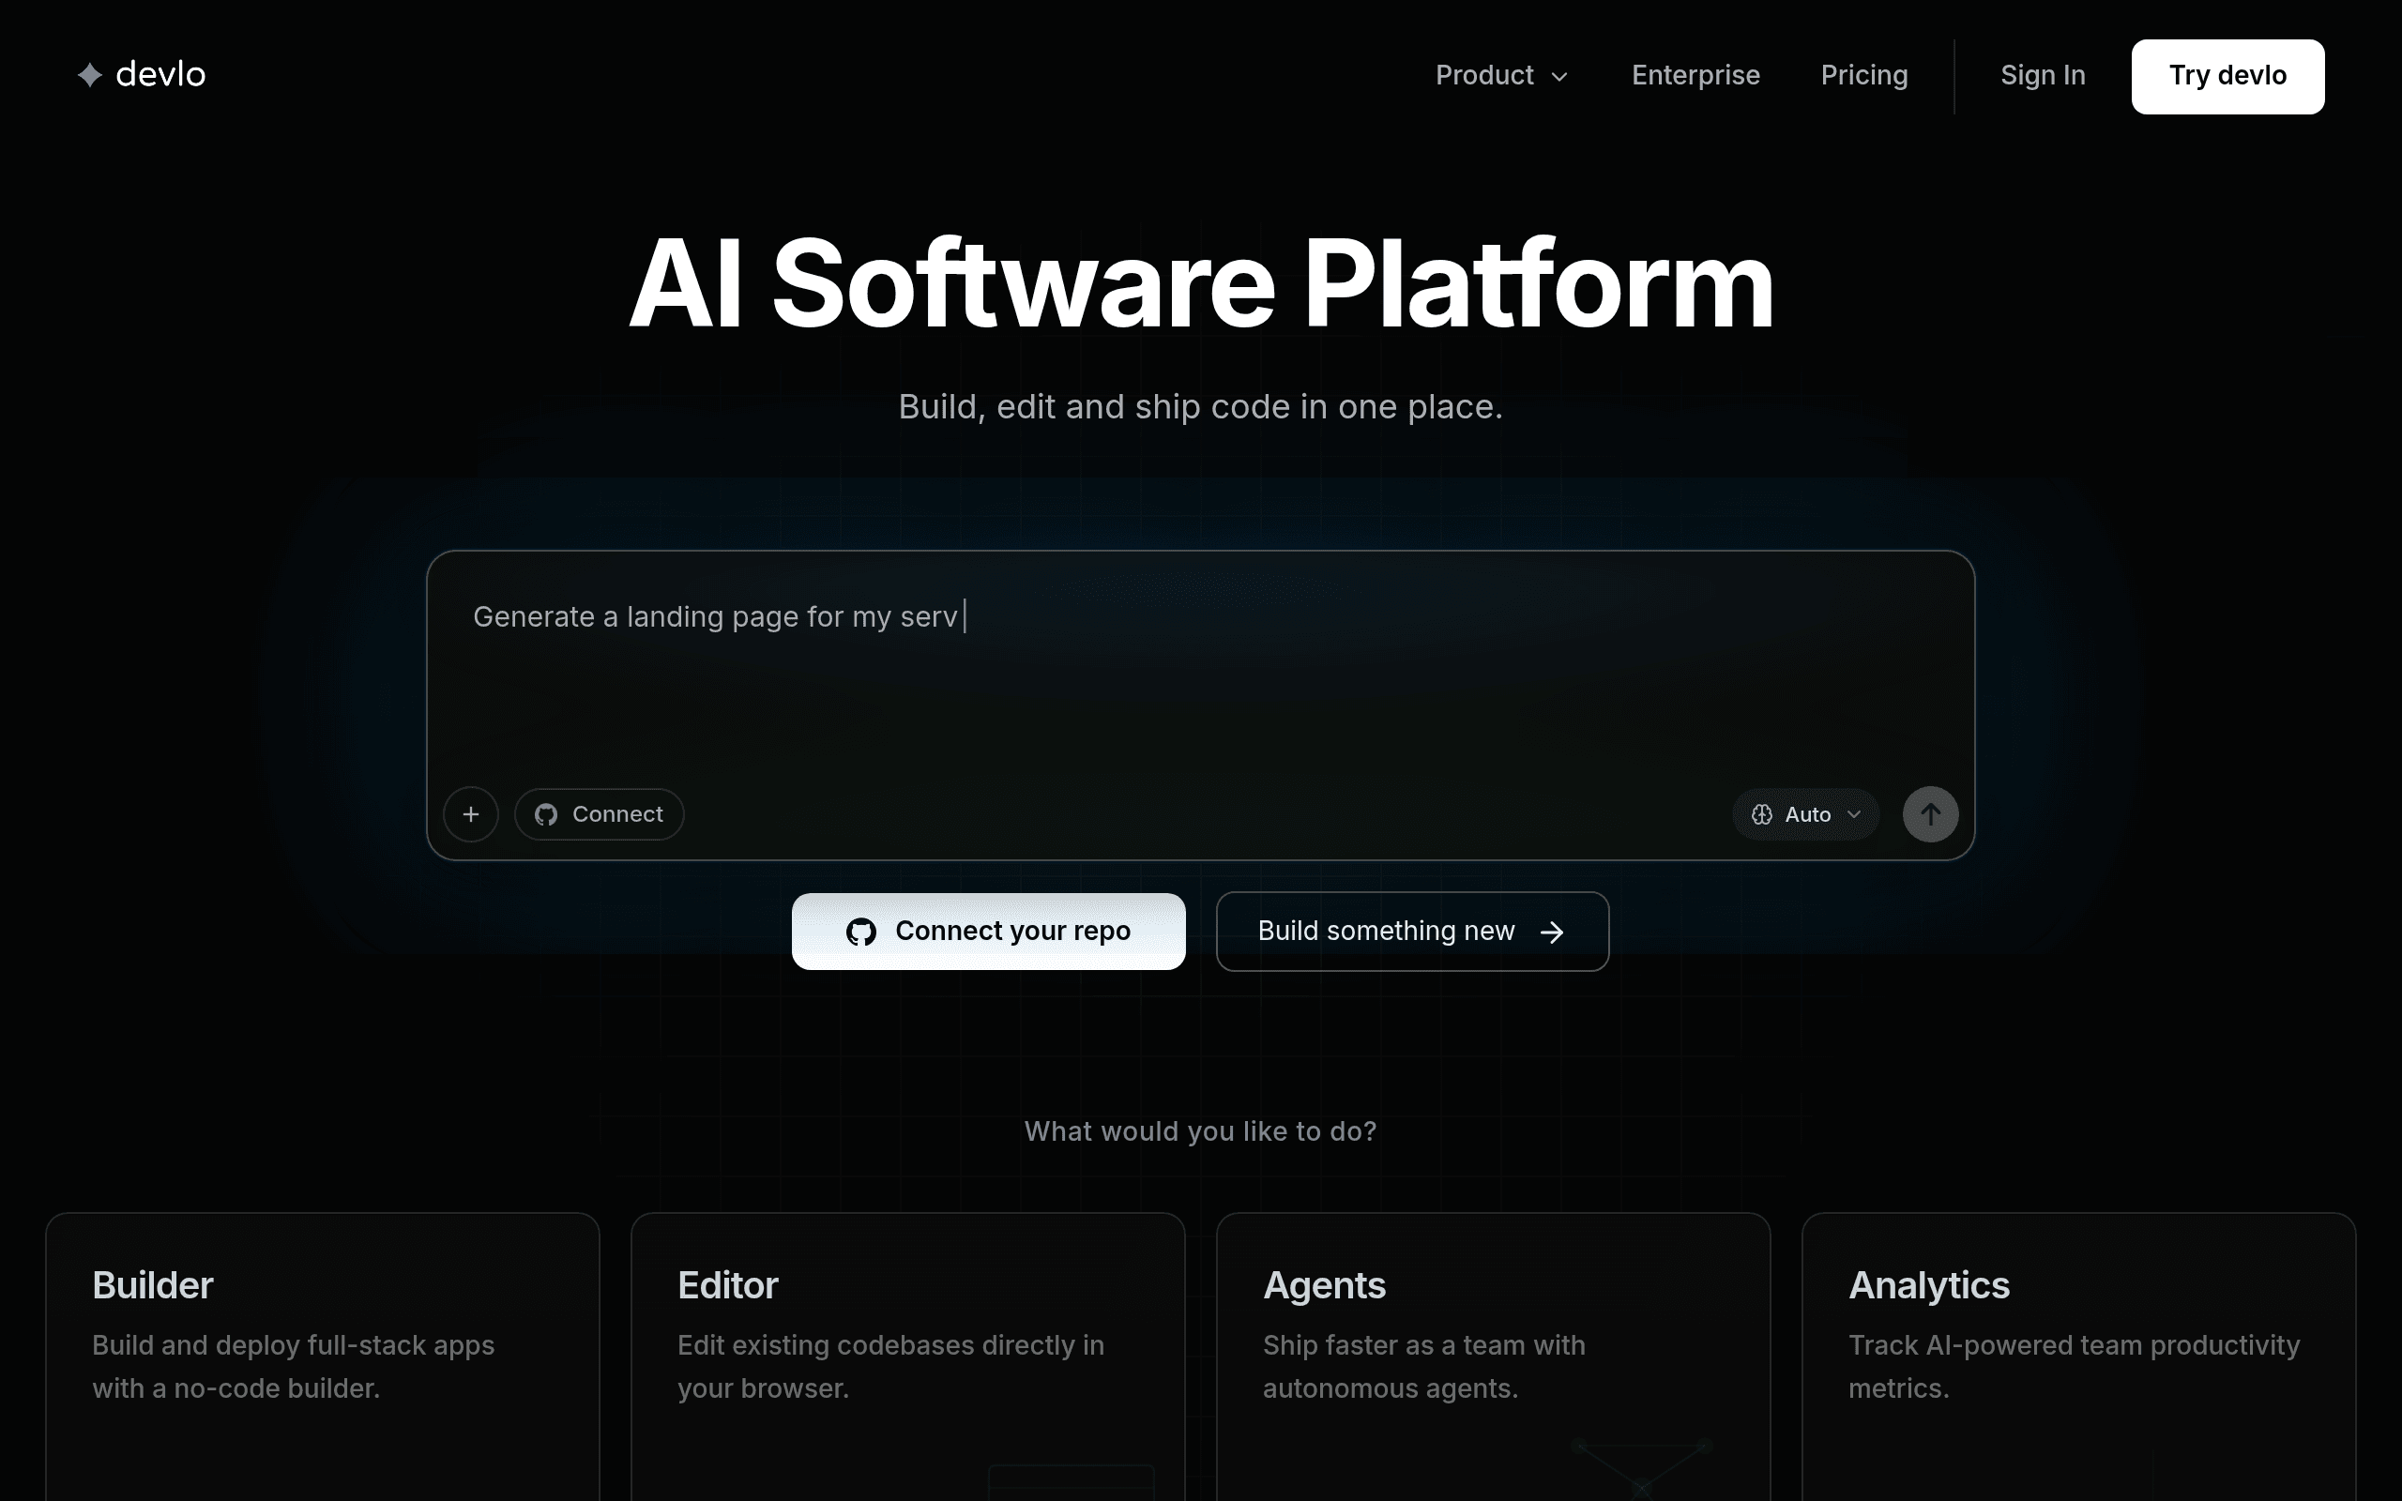Viewport: 2402px width, 1501px height.
Task: Open the Builder feature card
Action: [x=323, y=1357]
